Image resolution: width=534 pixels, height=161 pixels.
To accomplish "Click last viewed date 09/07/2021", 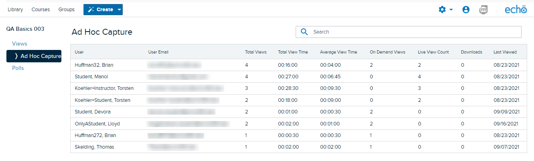I will coord(506,147).
